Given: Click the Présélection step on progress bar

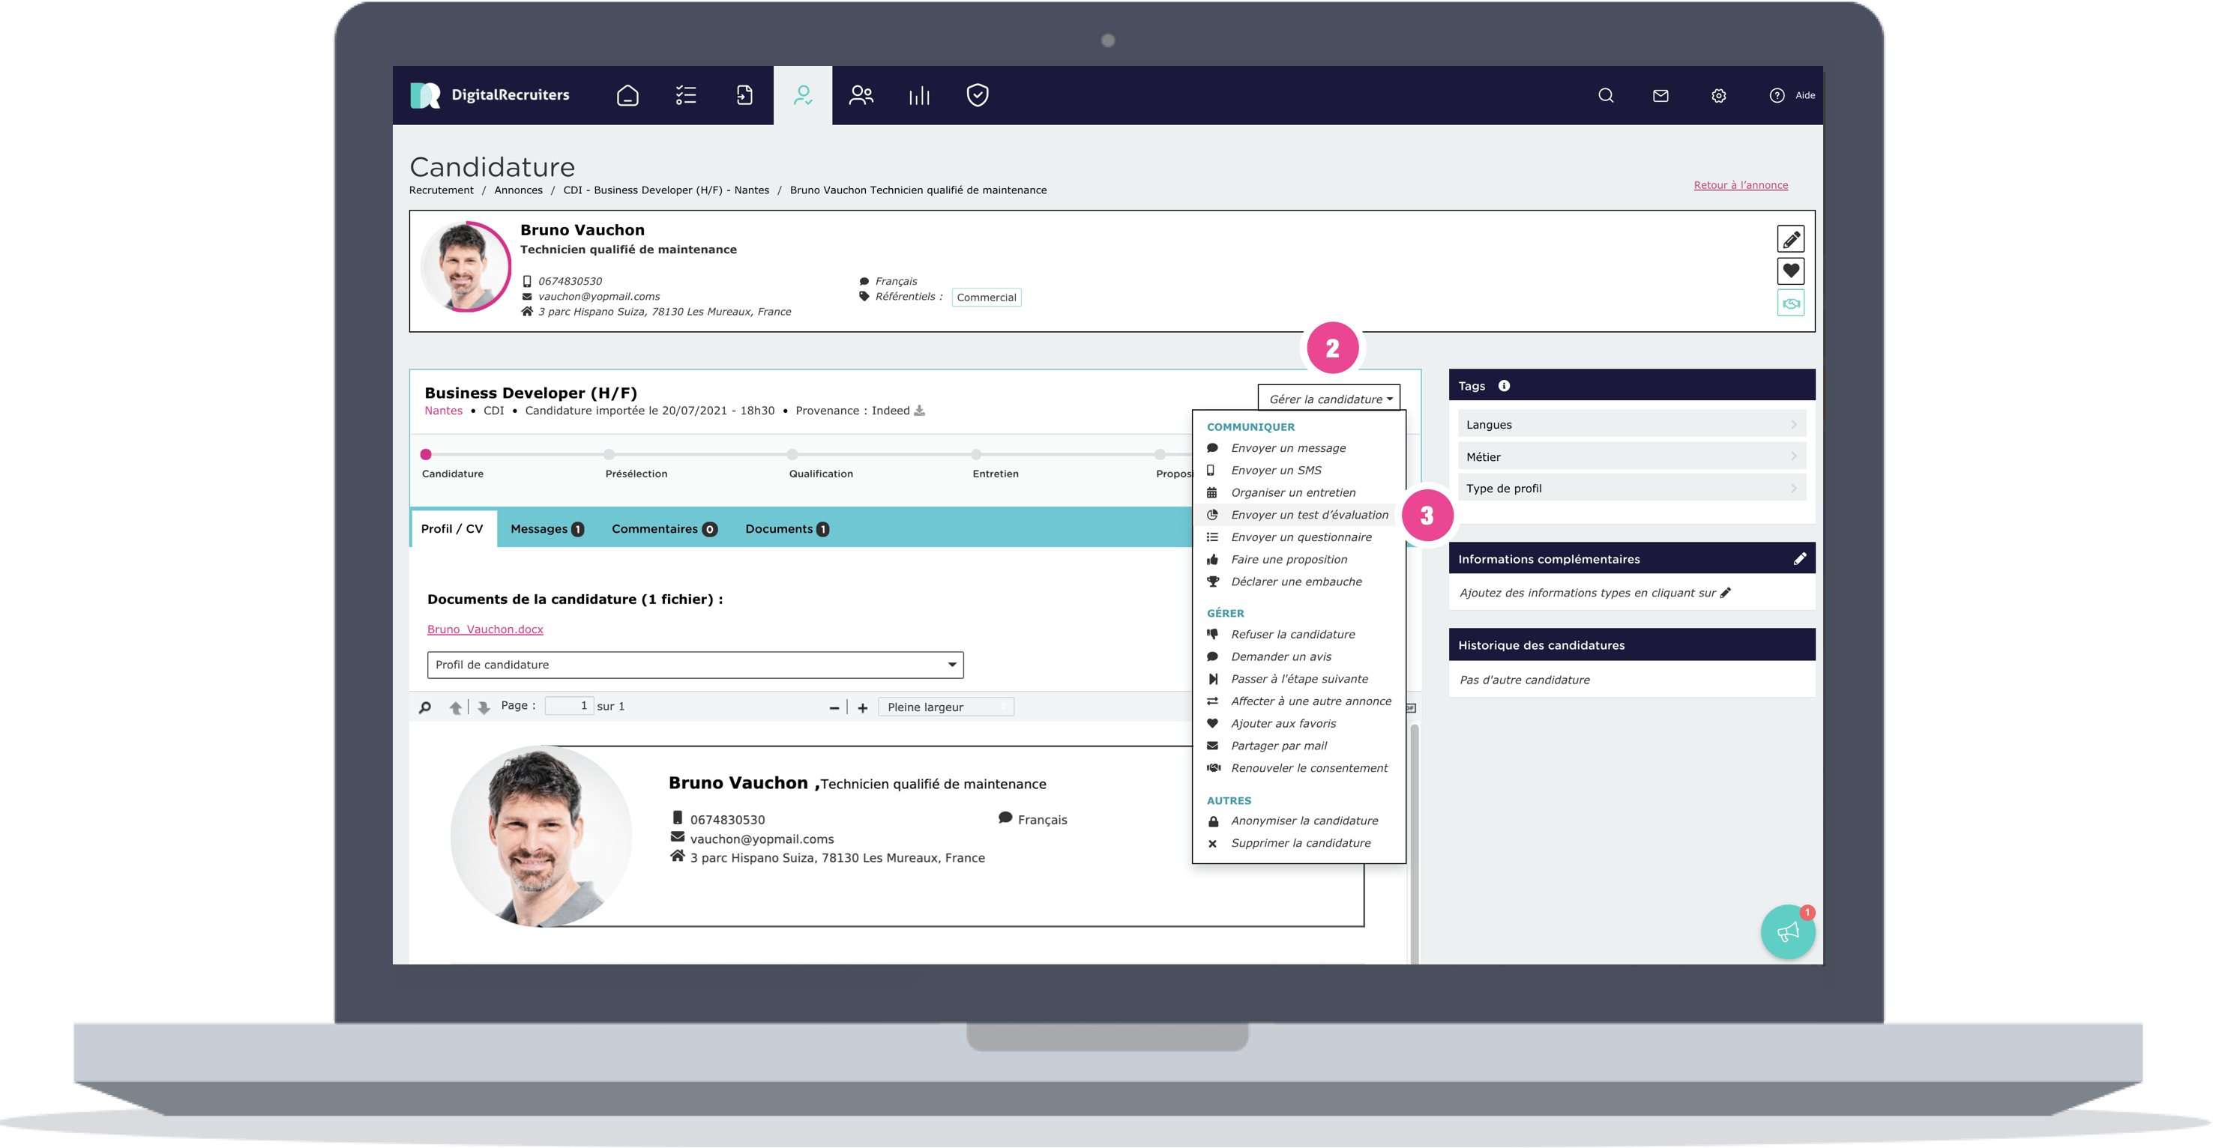Looking at the screenshot, I should 609,455.
